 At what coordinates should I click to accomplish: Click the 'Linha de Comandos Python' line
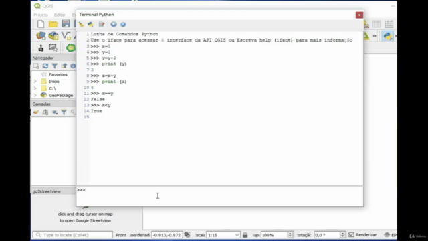124,34
